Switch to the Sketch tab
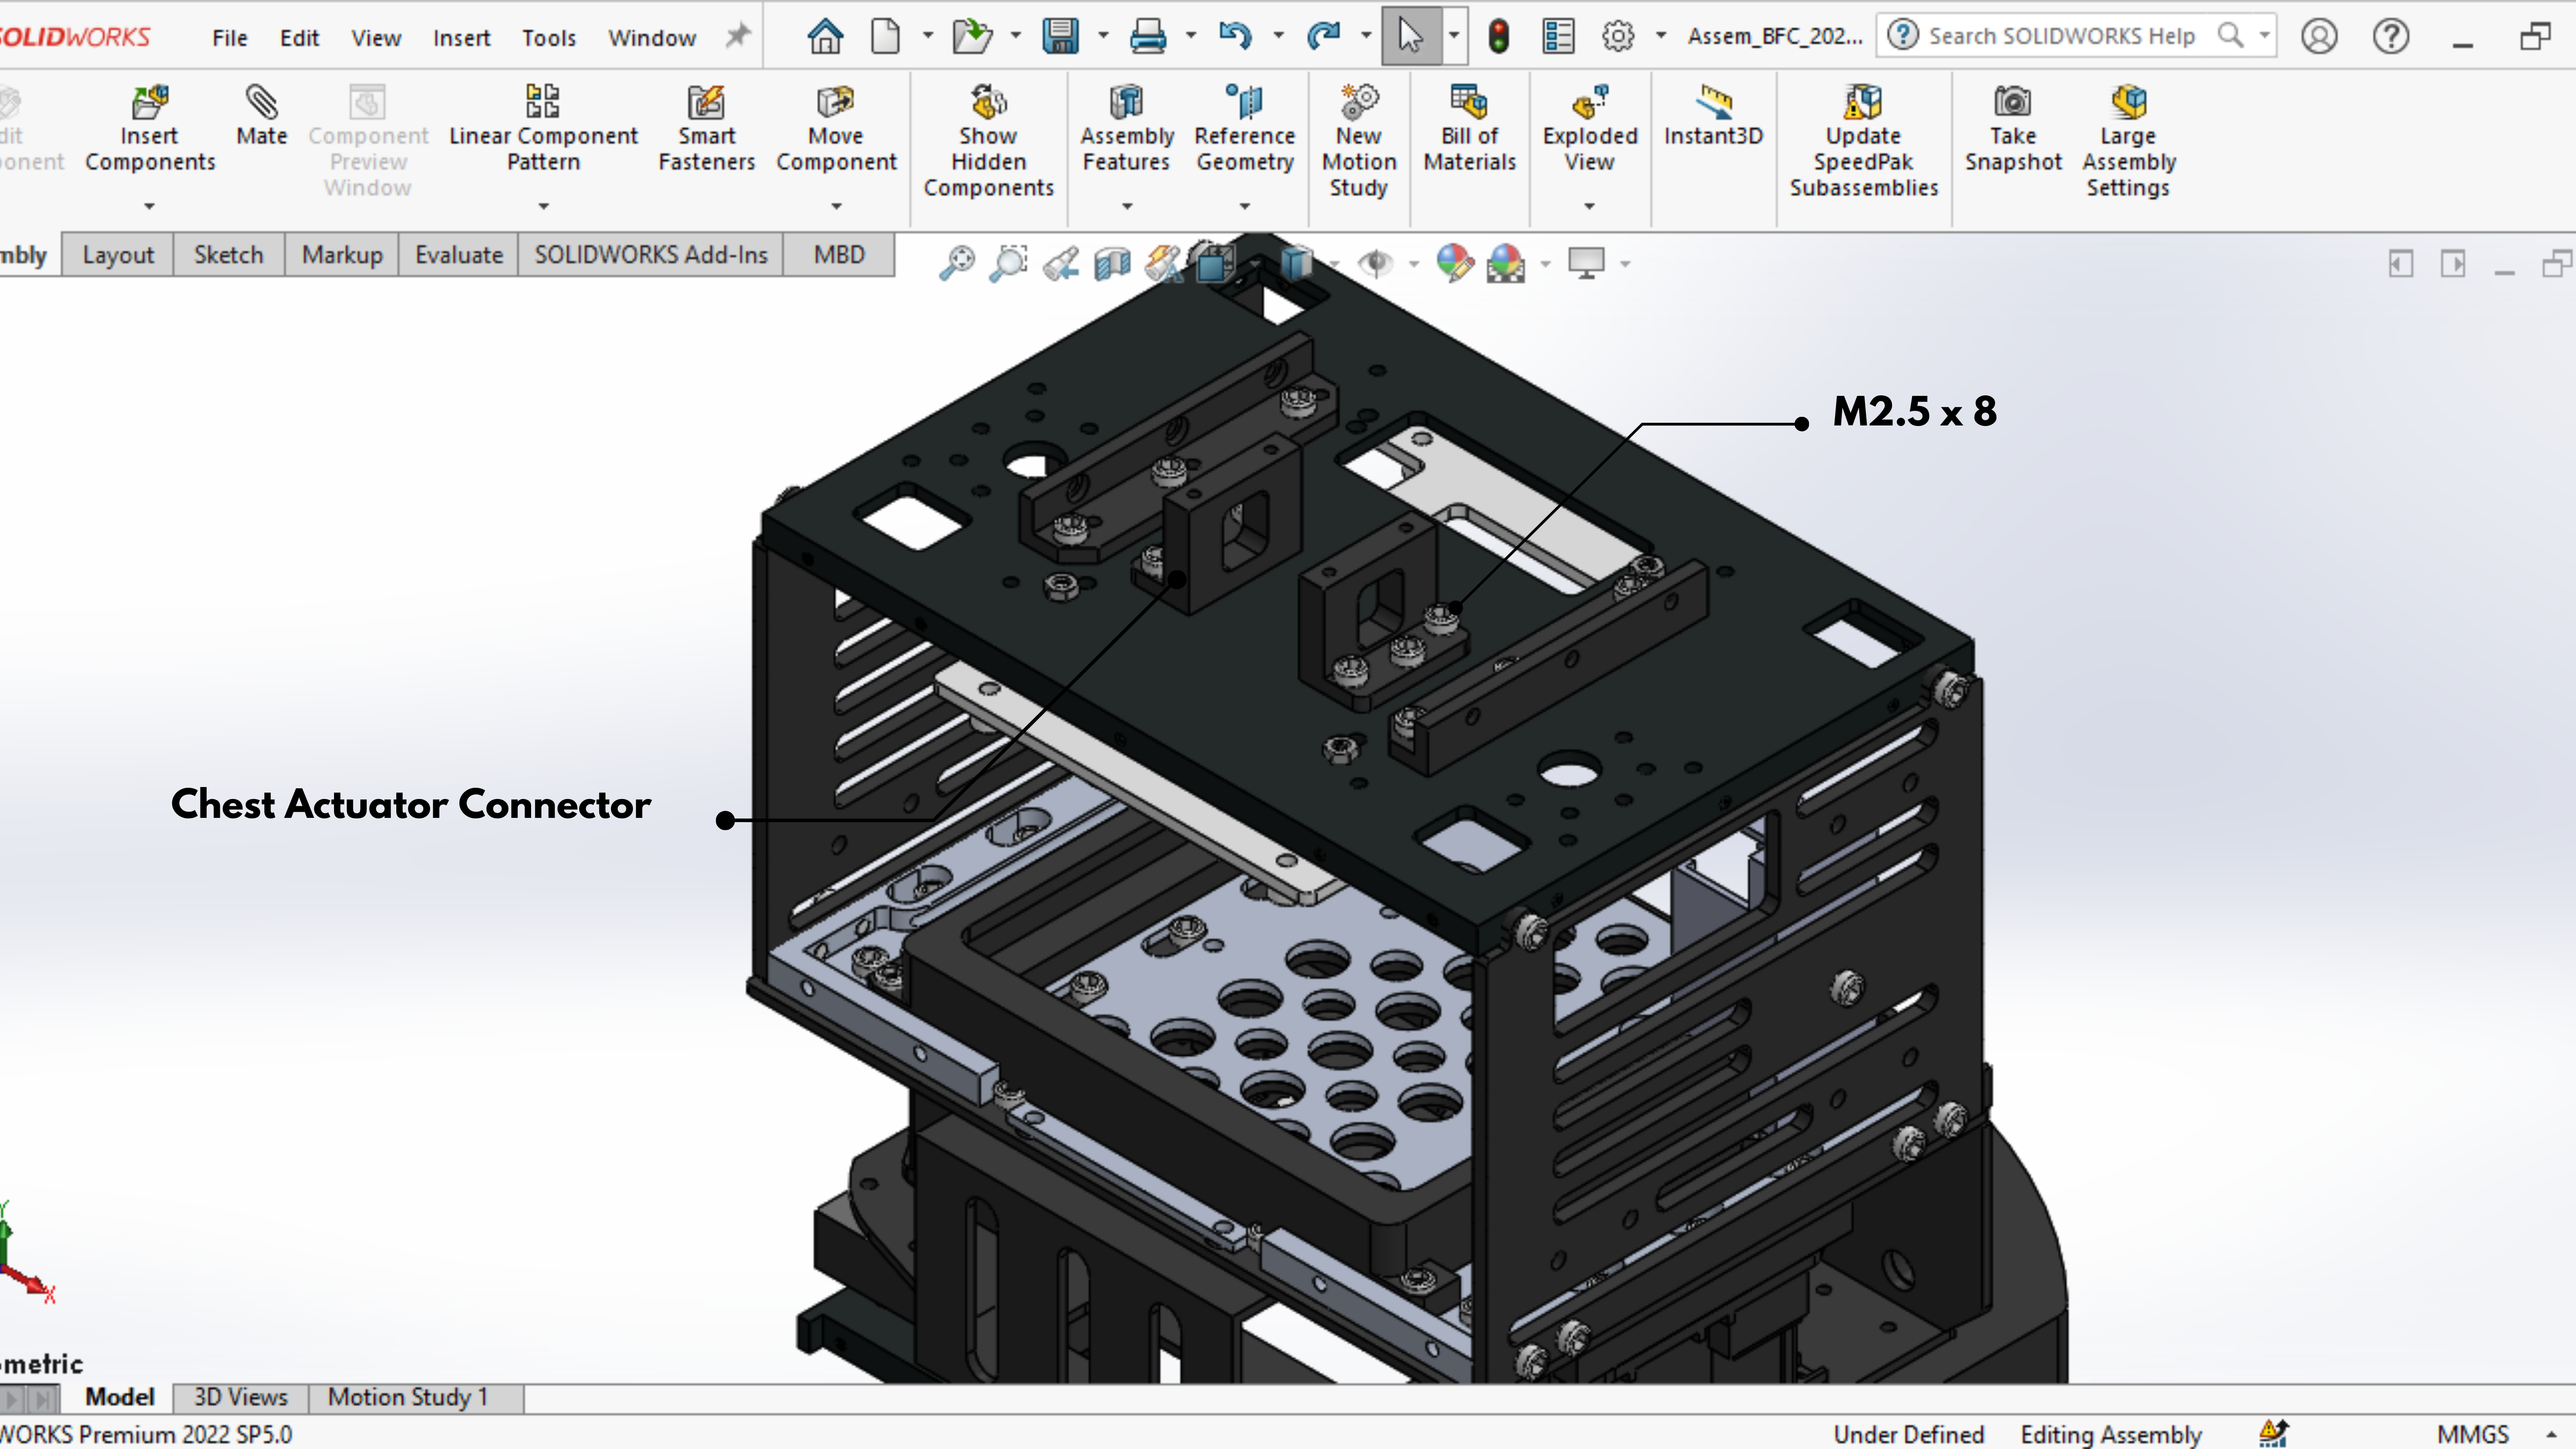The width and height of the screenshot is (2576, 1449). coord(229,255)
